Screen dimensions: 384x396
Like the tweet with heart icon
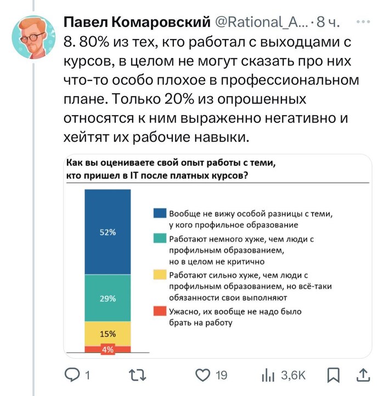point(204,375)
